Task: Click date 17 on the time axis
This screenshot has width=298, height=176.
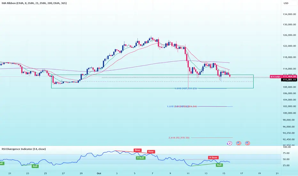Action: pyautogui.click(x=241, y=173)
